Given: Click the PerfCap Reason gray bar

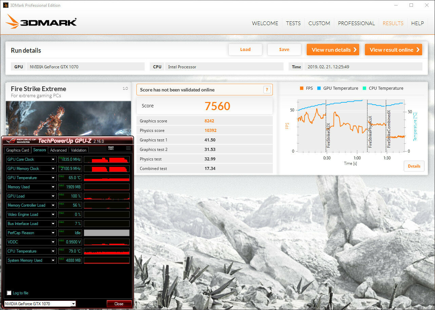Looking at the screenshot, I should click(107, 233).
